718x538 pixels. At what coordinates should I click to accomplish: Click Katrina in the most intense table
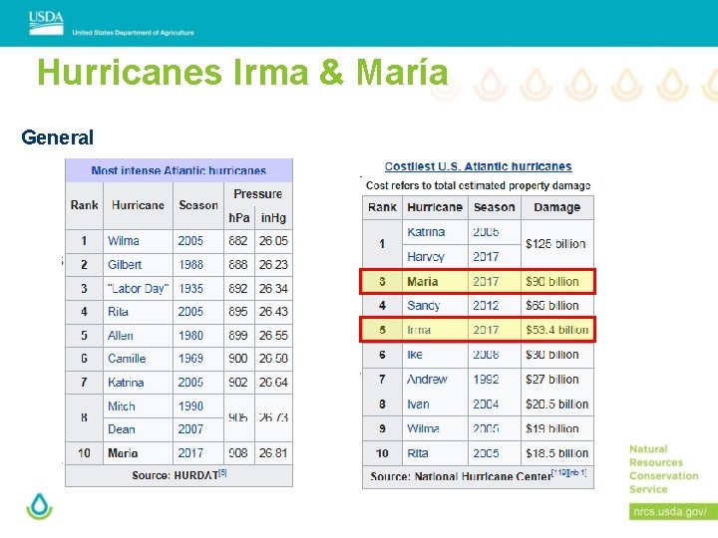pyautogui.click(x=126, y=382)
